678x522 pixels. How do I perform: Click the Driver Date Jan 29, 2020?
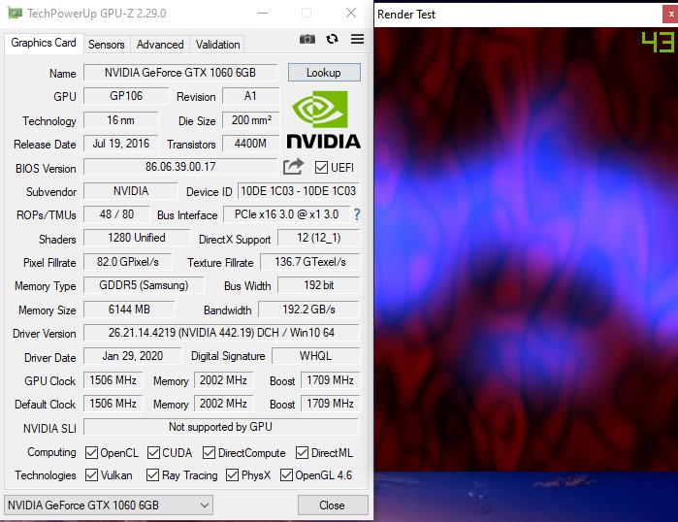pos(132,356)
